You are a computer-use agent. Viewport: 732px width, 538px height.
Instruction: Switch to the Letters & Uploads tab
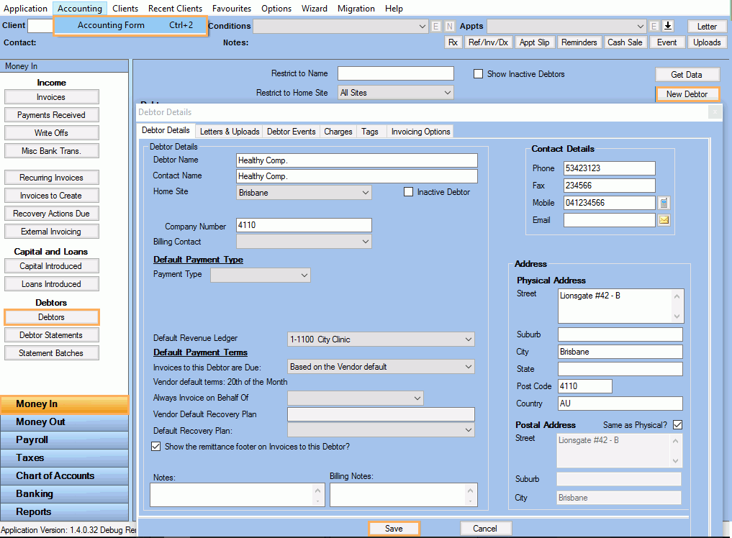pos(229,130)
